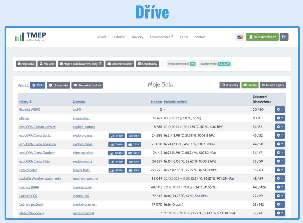
Task: Open settings dropdown for LáskaKit Weather station
Action: (280, 179)
